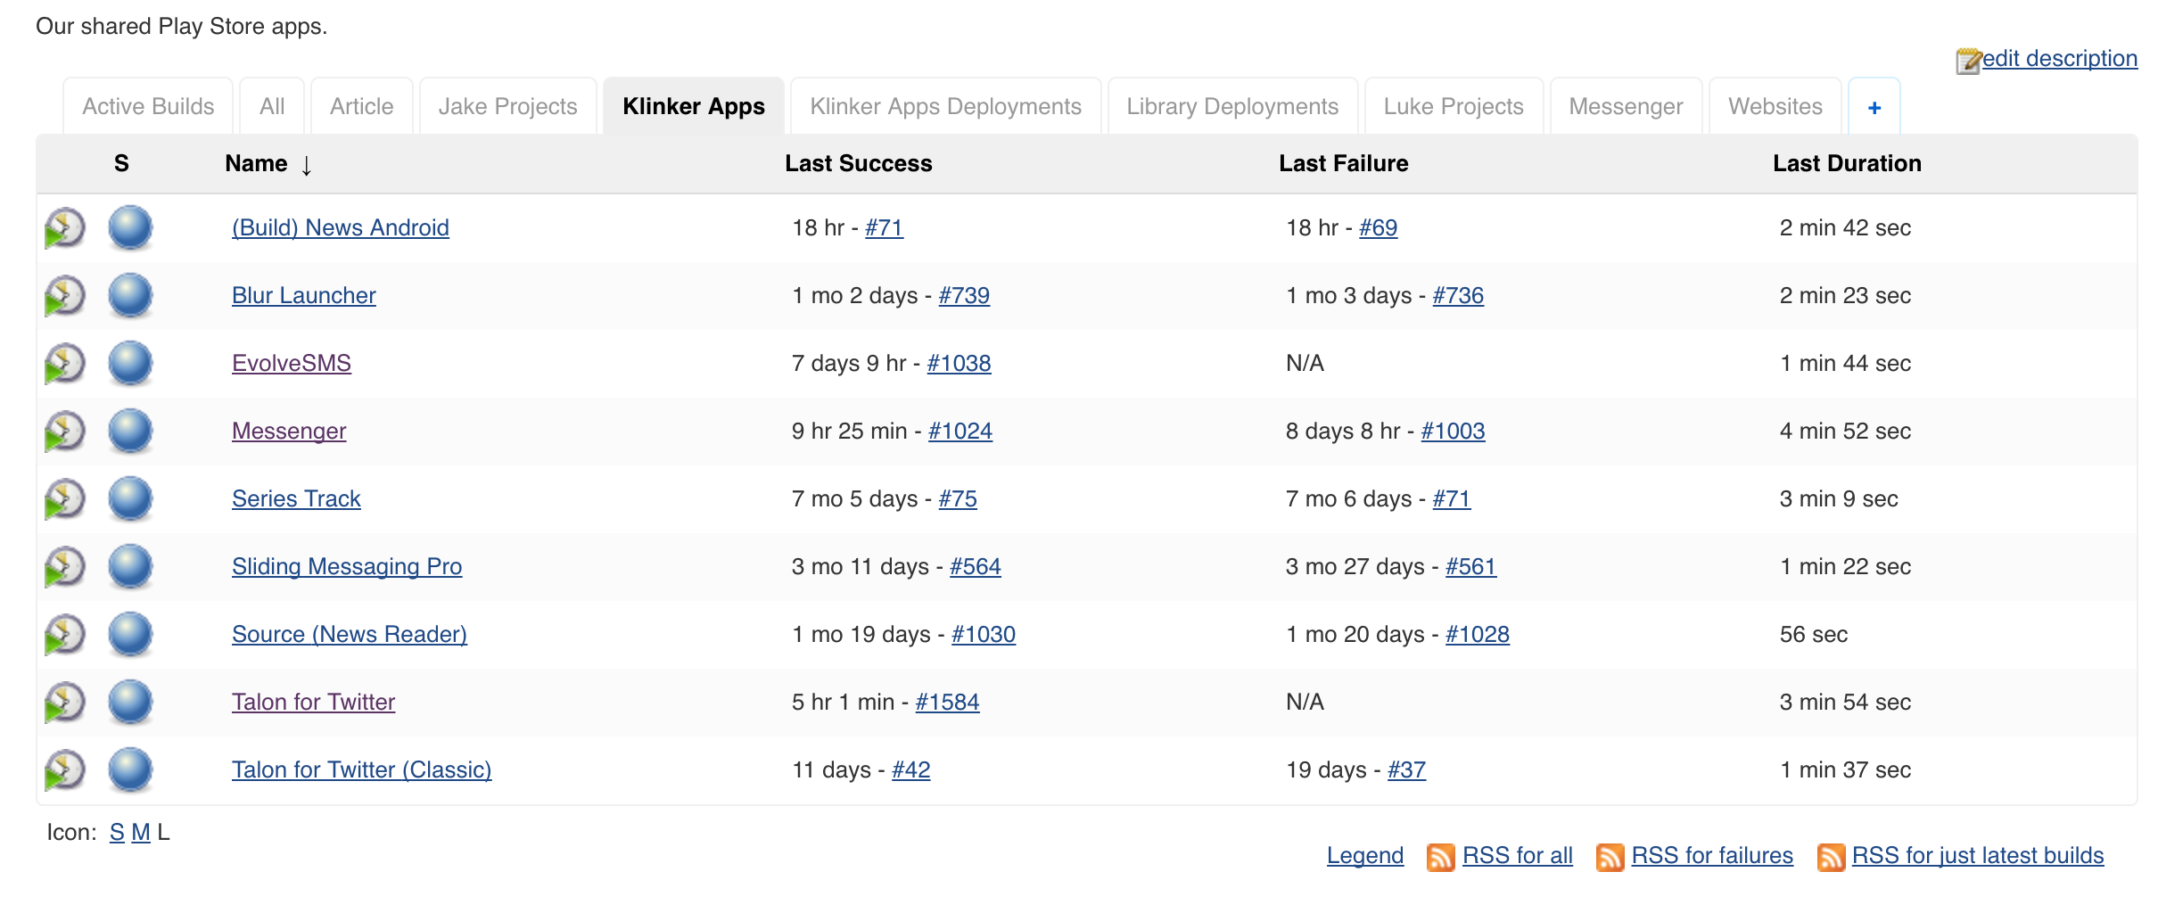The height and width of the screenshot is (913, 2158).
Task: Open the (Build) News Android job
Action: point(341,228)
